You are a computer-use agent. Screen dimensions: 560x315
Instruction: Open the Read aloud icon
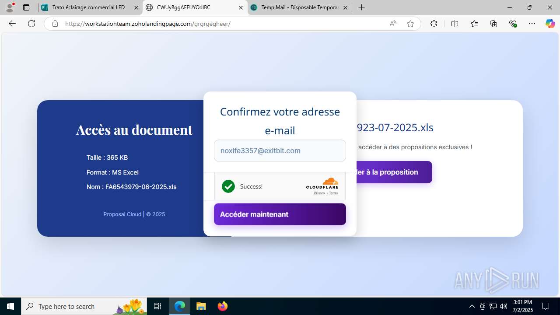coord(393,24)
